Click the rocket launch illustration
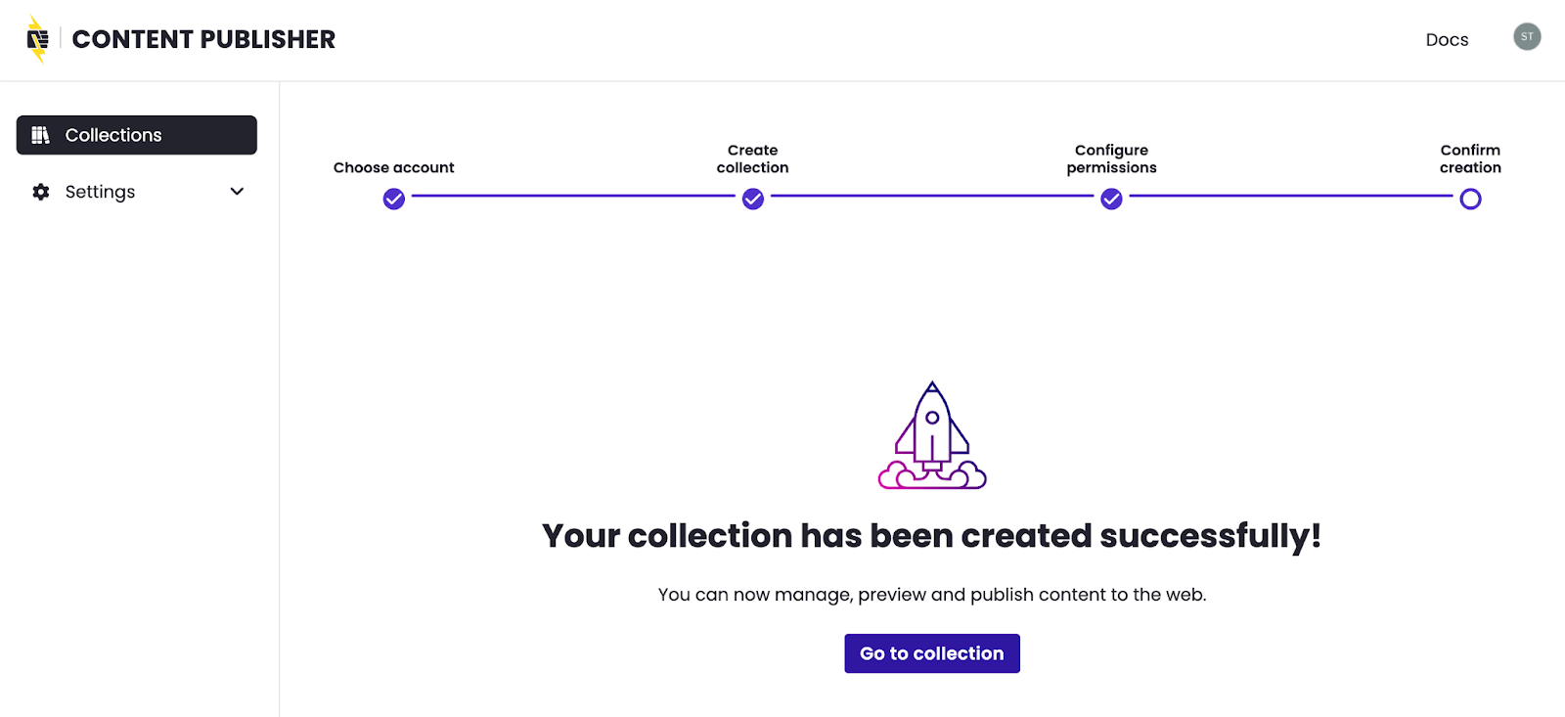 [x=932, y=435]
